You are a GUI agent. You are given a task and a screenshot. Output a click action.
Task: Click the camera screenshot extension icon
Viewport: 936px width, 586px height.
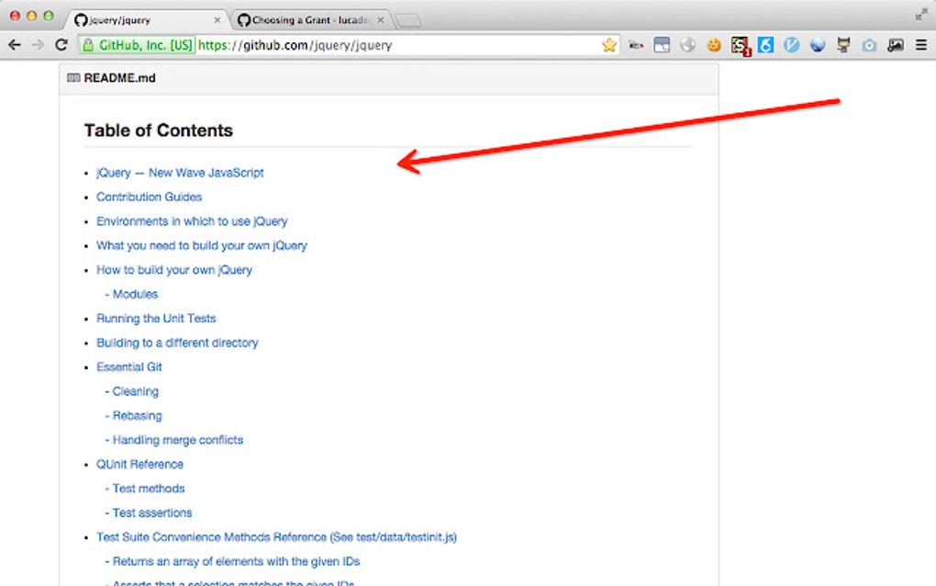click(x=868, y=44)
